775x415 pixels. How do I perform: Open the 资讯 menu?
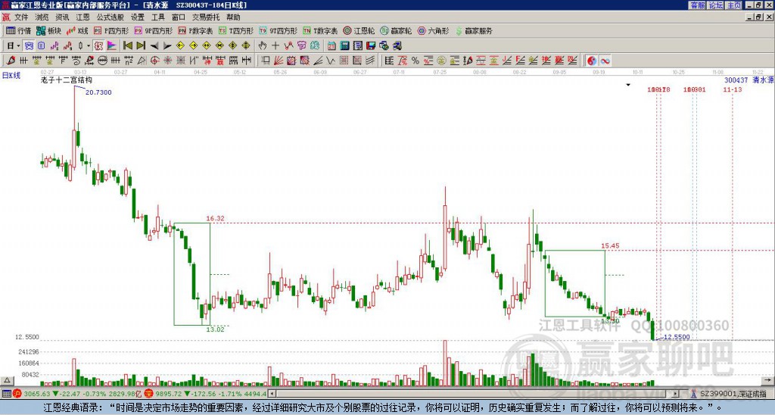(x=62, y=17)
